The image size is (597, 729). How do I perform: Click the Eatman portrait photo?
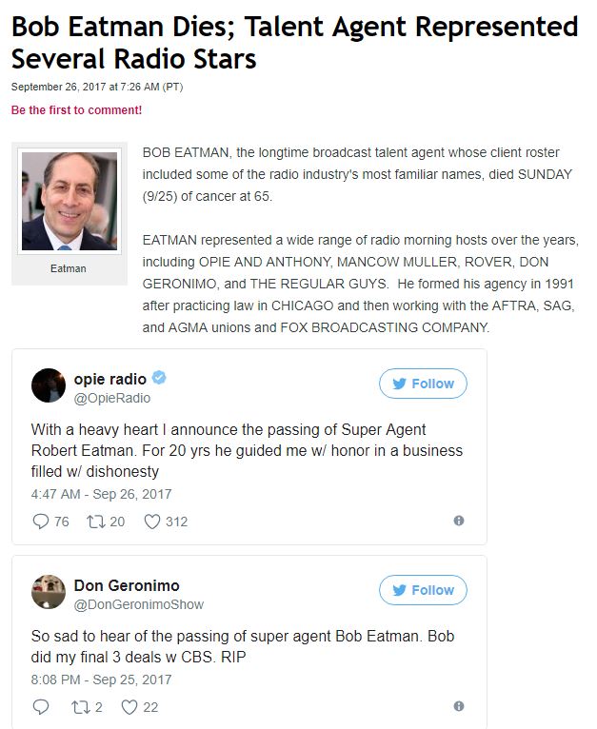click(70, 201)
